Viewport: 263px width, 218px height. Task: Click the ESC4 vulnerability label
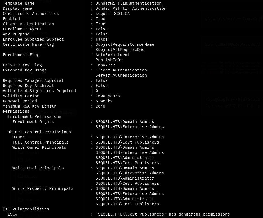(x=12, y=214)
